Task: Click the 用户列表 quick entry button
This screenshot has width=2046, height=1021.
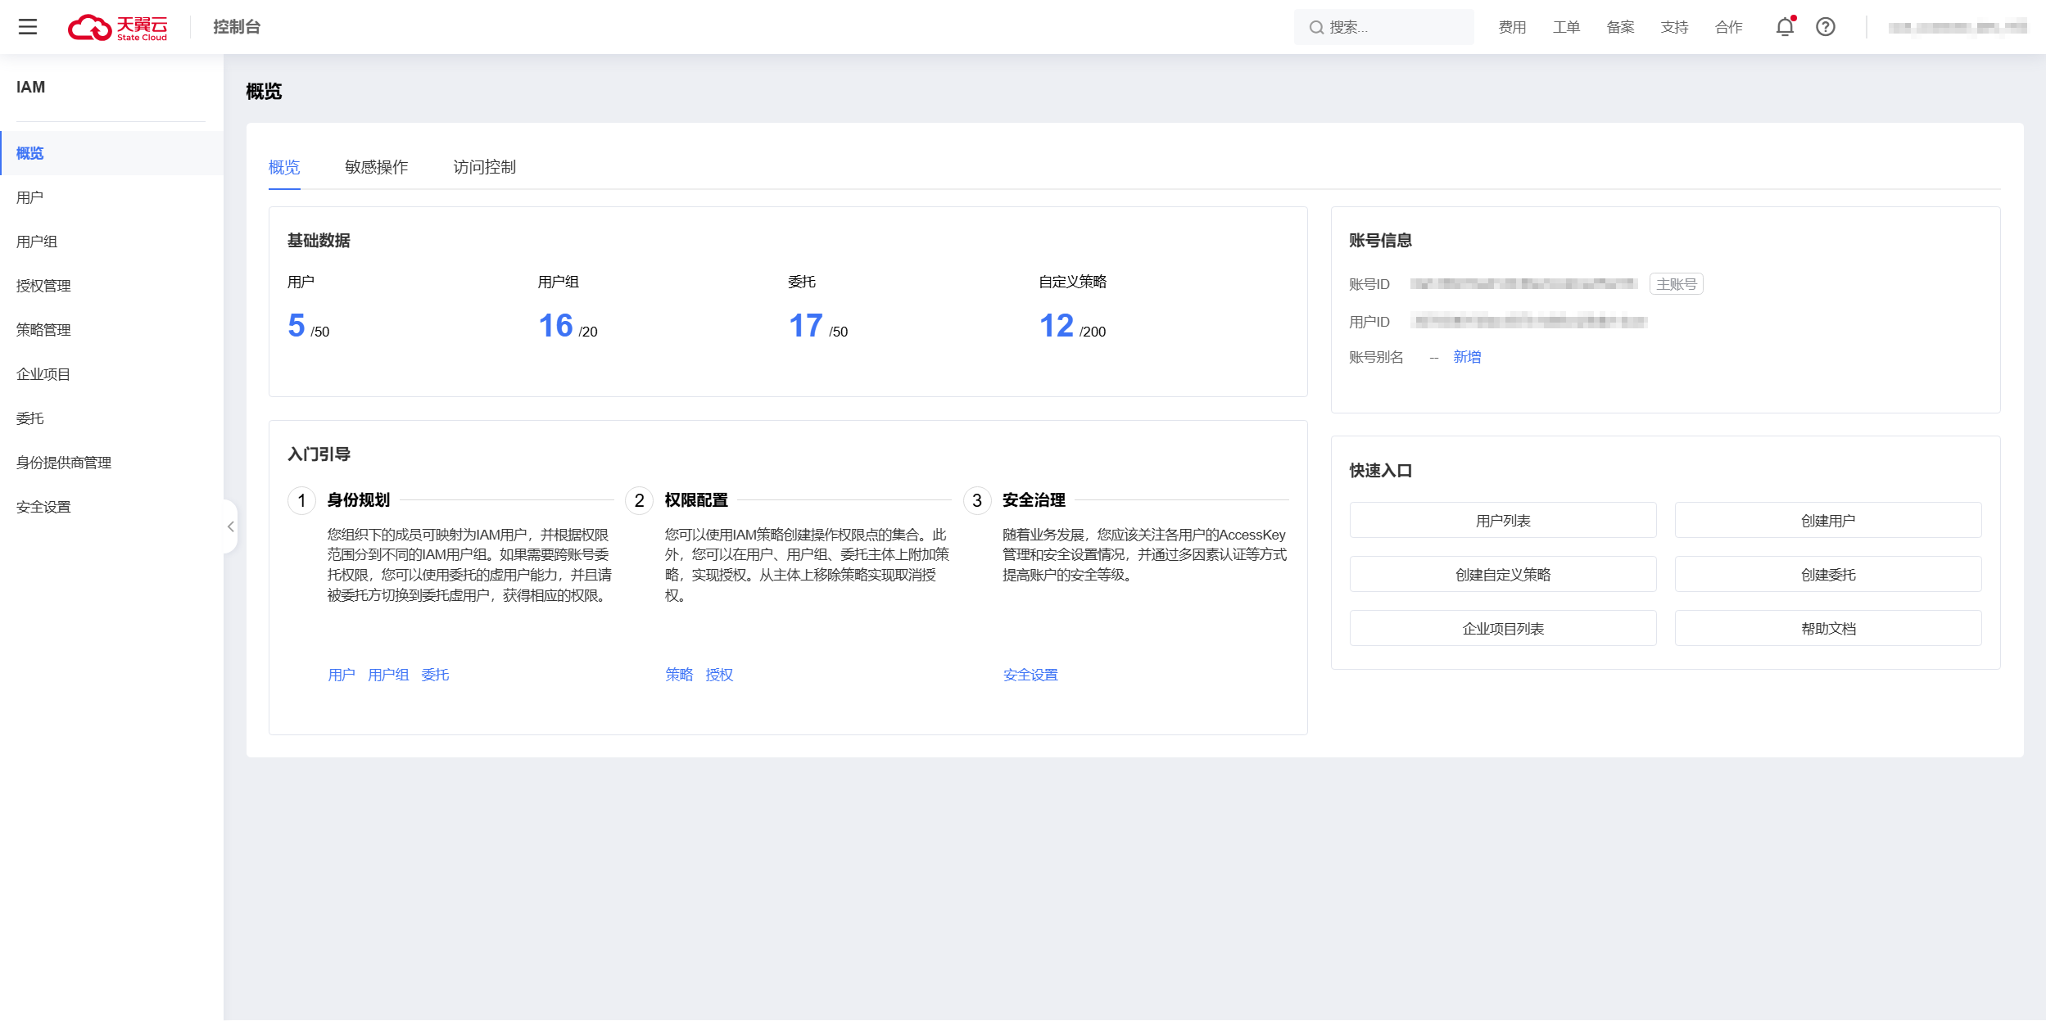Action: coord(1503,520)
